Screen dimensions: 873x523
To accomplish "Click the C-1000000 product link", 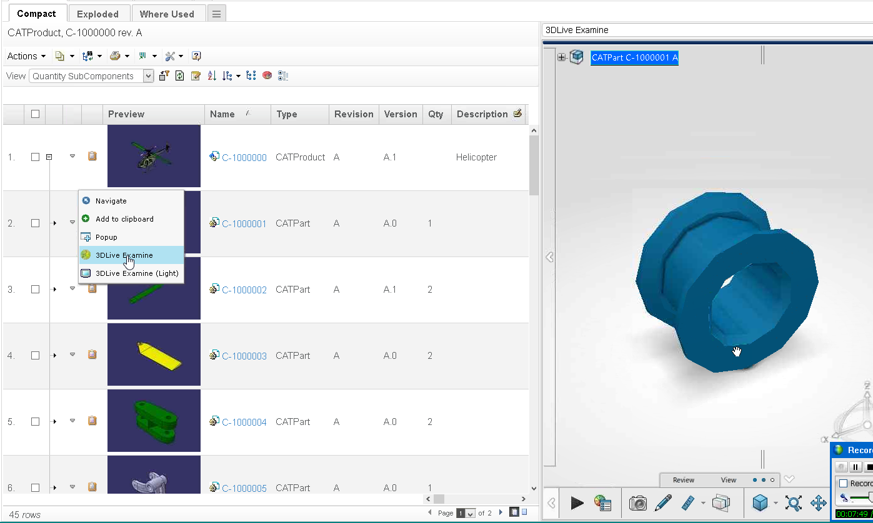I will 244,158.
